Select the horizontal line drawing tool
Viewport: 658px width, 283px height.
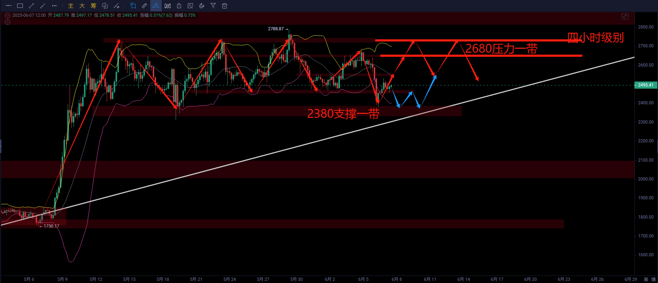coord(9,6)
